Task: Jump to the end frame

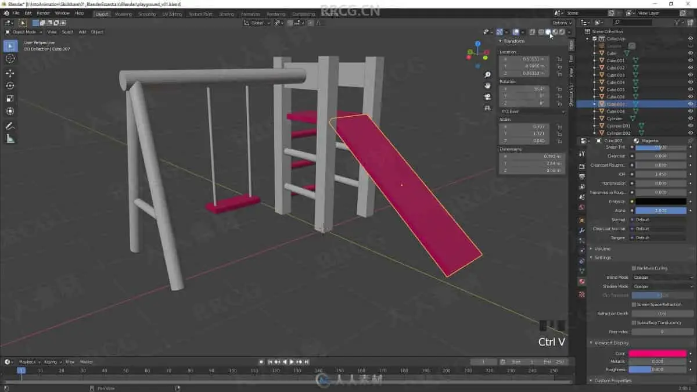Action: (x=307, y=362)
